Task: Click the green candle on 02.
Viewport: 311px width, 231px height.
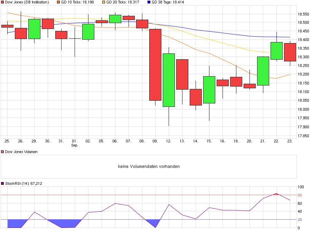Action: pyautogui.click(x=88, y=32)
